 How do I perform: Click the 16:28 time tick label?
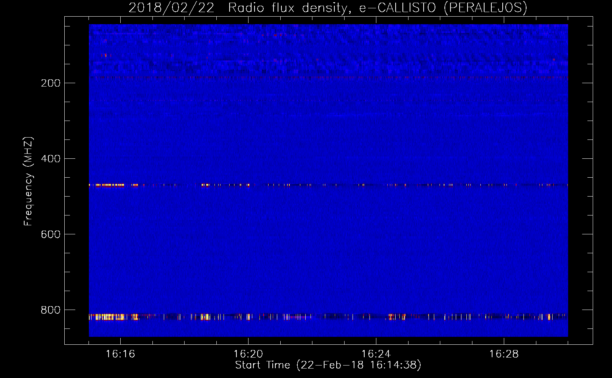(504, 354)
